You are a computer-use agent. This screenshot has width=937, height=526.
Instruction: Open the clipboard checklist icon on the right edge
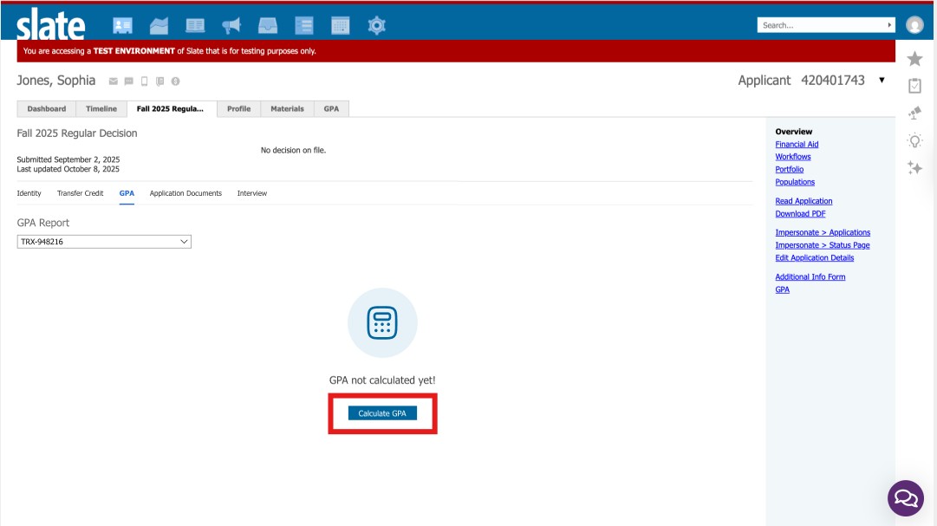point(914,85)
